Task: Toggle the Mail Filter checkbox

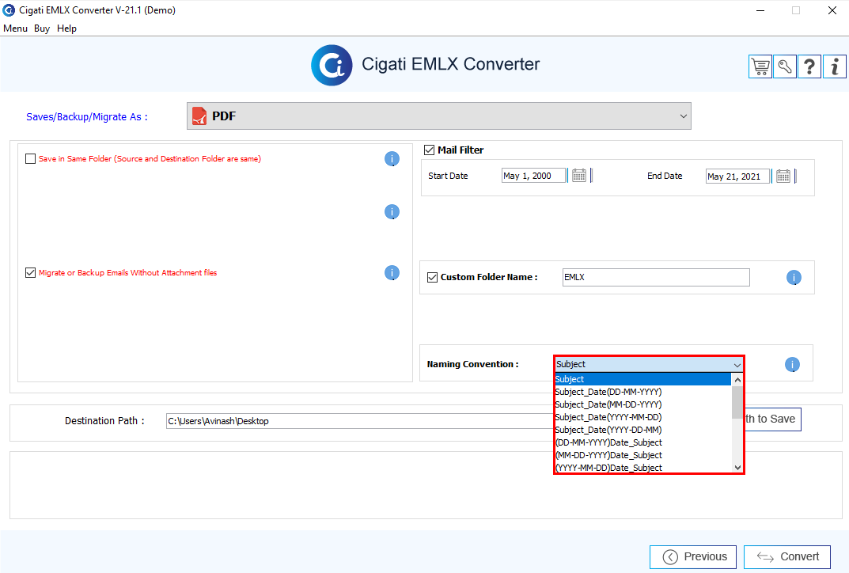Action: 430,150
